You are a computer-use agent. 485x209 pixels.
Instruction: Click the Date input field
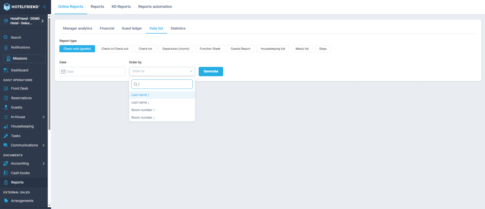92,71
